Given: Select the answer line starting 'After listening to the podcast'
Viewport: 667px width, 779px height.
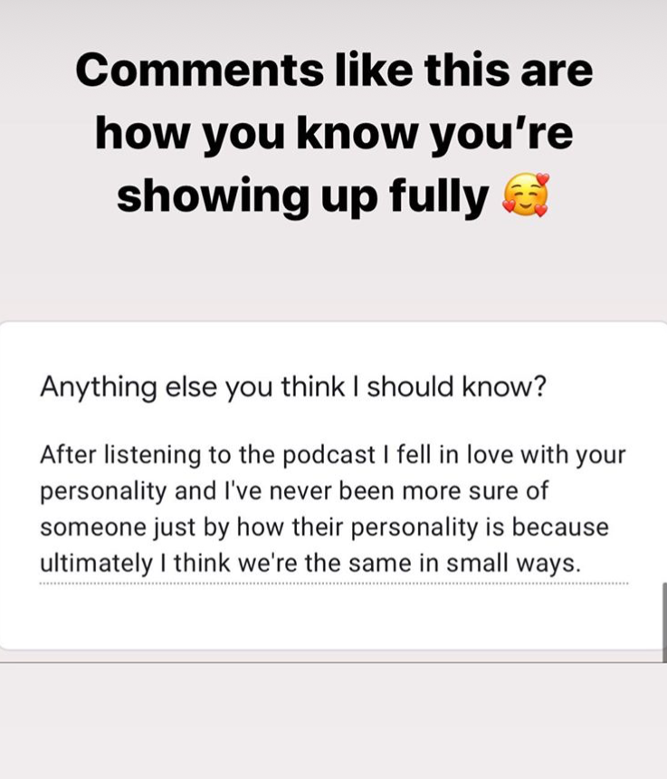Looking at the screenshot, I should coord(332,456).
